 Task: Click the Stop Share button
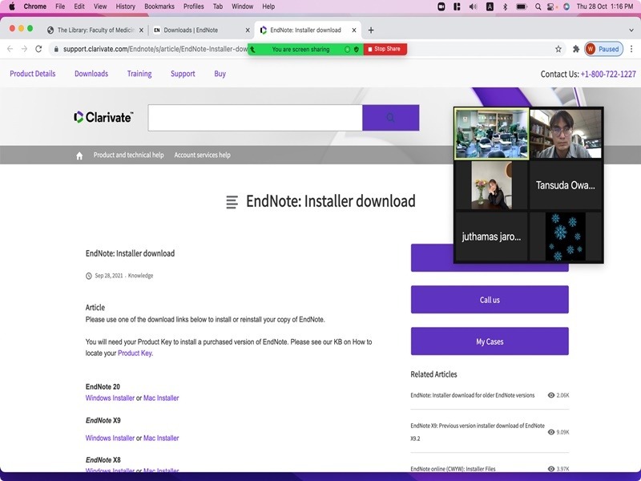point(385,49)
